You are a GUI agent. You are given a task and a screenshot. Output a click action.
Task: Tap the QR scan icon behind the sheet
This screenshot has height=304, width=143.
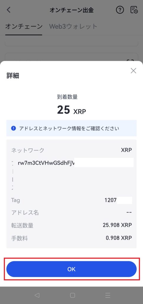coord(131,60)
